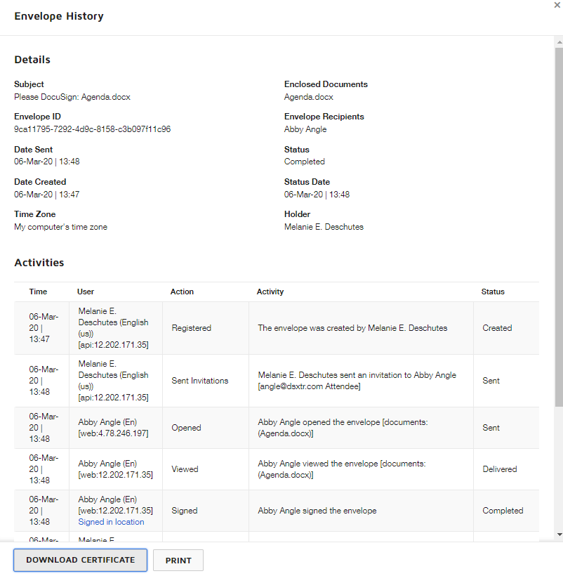Click the scrollbar up arrow

[559, 41]
